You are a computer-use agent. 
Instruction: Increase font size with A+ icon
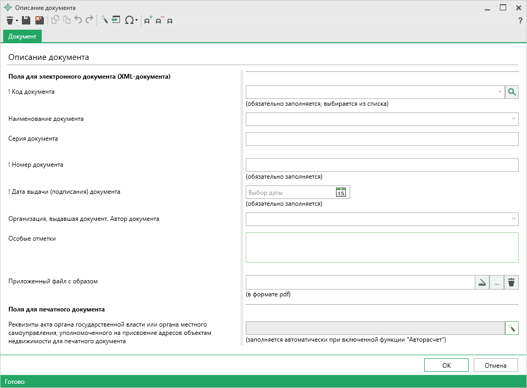[148, 20]
